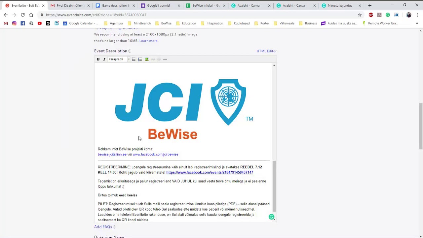423x238 pixels.
Task: Toggle italic formatting in description editor
Action: [x=104, y=59]
